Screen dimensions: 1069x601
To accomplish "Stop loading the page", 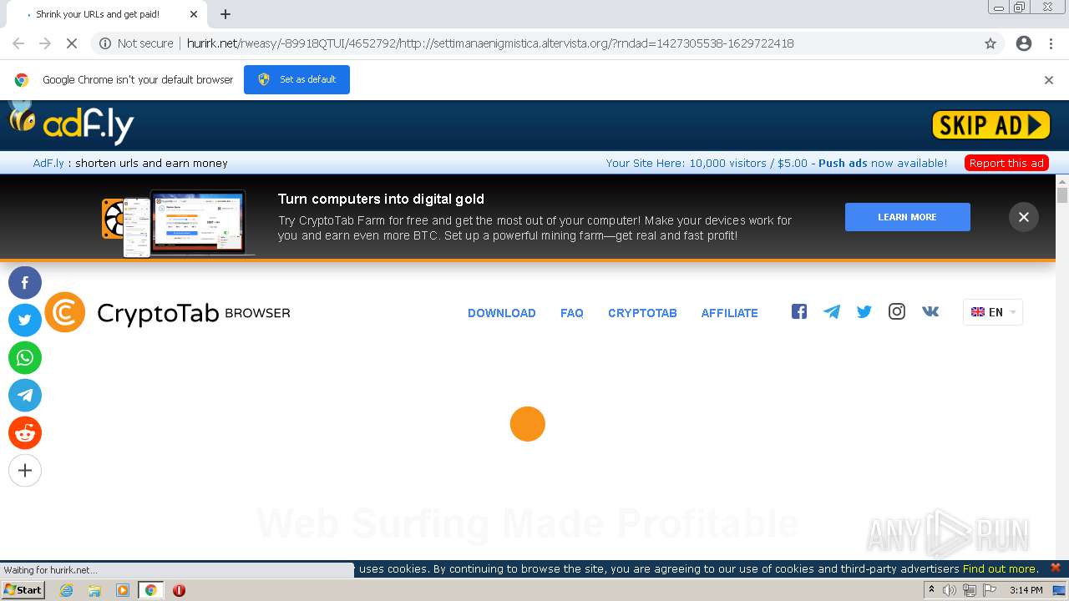I will coord(72,43).
